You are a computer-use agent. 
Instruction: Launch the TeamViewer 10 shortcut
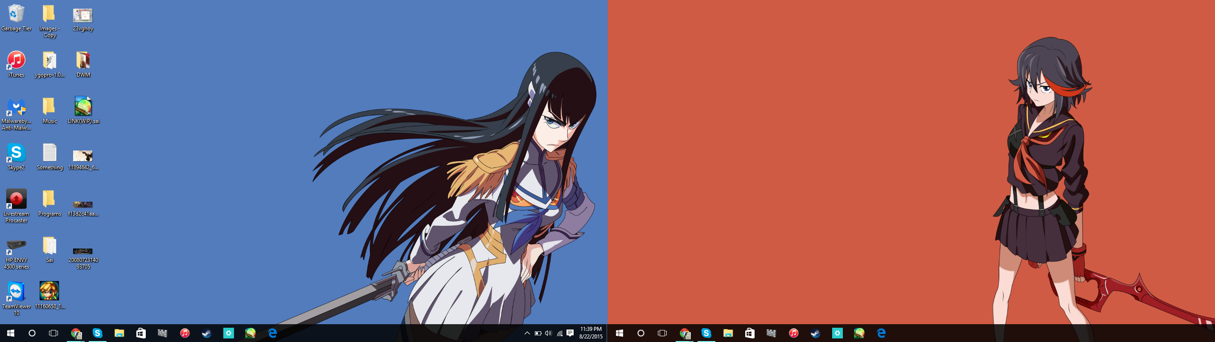[x=16, y=298]
